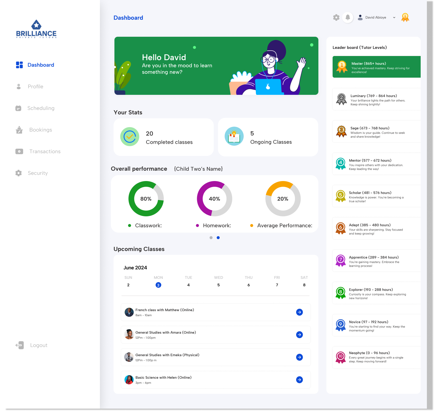
Task: Click the Leader board (Tutor Levels) heading
Action: [x=360, y=47]
